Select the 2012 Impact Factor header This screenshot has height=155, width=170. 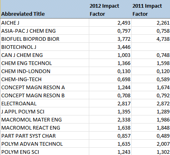click(110, 9)
